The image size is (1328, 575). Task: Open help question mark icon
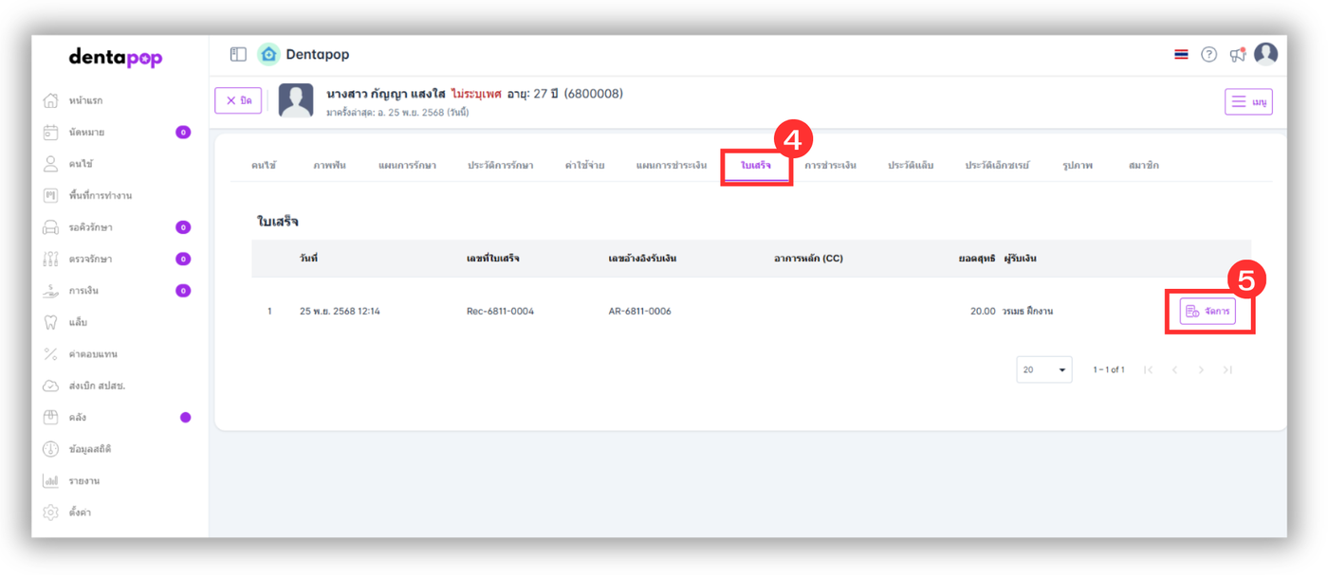(x=1208, y=55)
